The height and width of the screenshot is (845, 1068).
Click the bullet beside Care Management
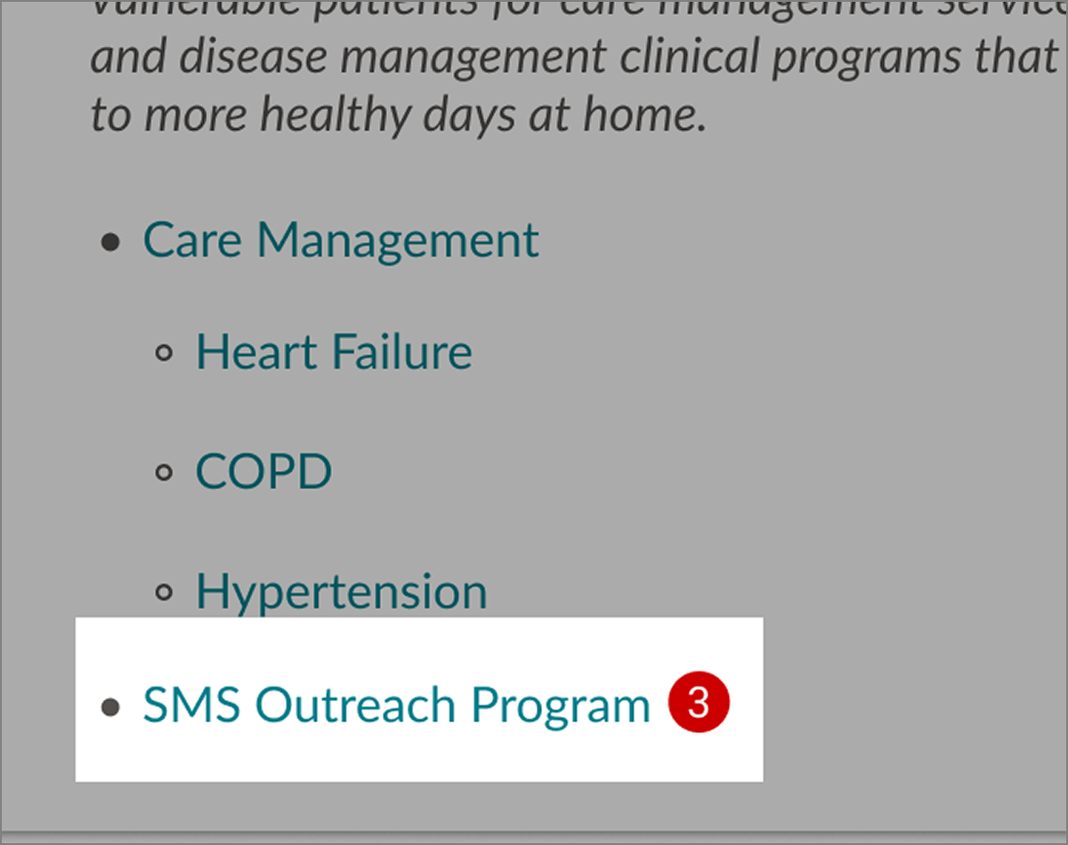(x=110, y=242)
